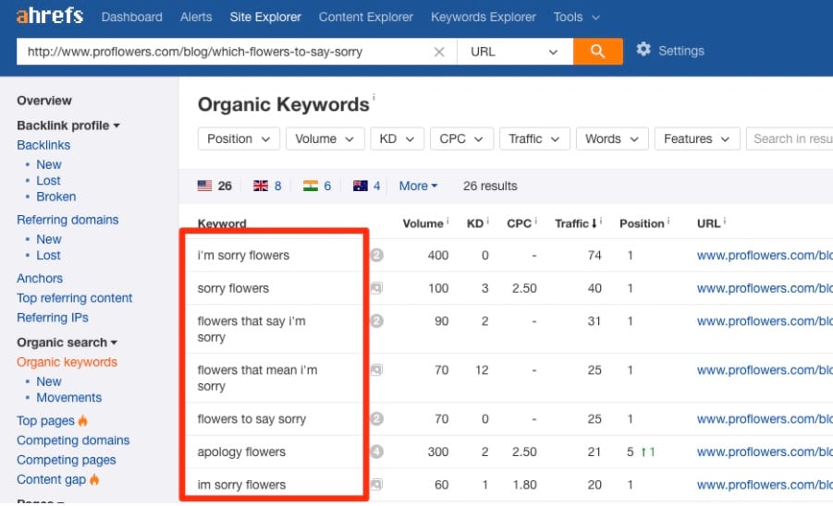Image resolution: width=833 pixels, height=506 pixels.
Task: Click SERP features icon for sorry flowers
Action: [x=376, y=288]
